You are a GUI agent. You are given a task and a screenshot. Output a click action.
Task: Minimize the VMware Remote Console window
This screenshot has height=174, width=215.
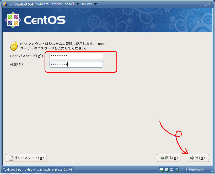tap(200, 4)
